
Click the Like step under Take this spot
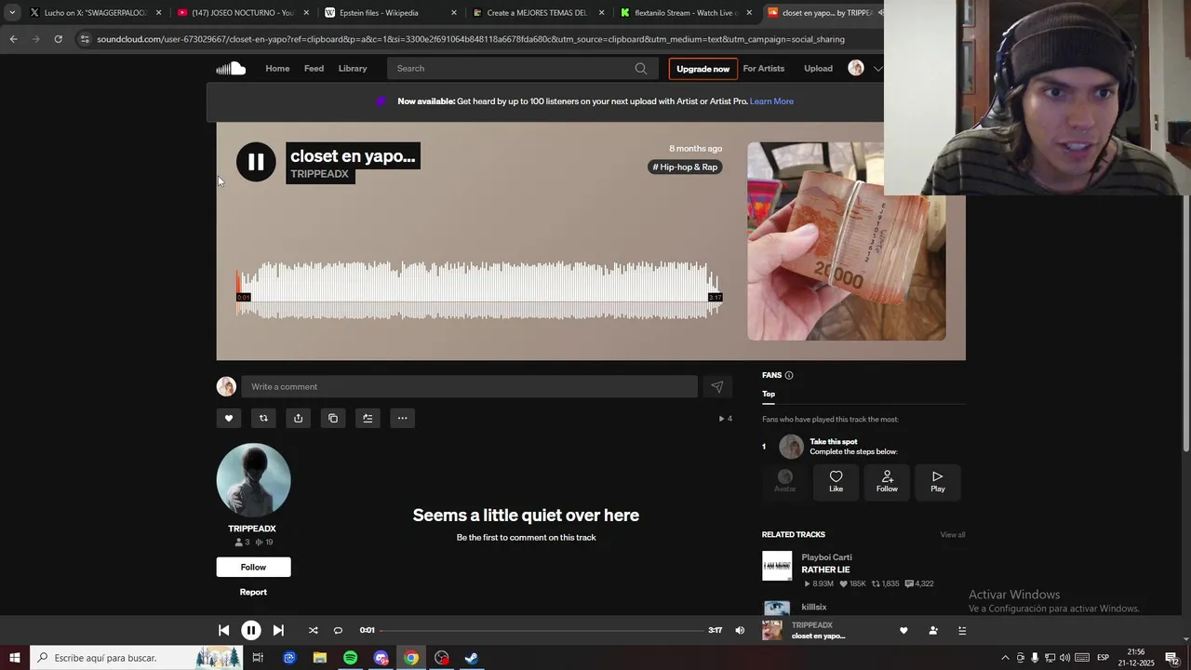(x=836, y=482)
